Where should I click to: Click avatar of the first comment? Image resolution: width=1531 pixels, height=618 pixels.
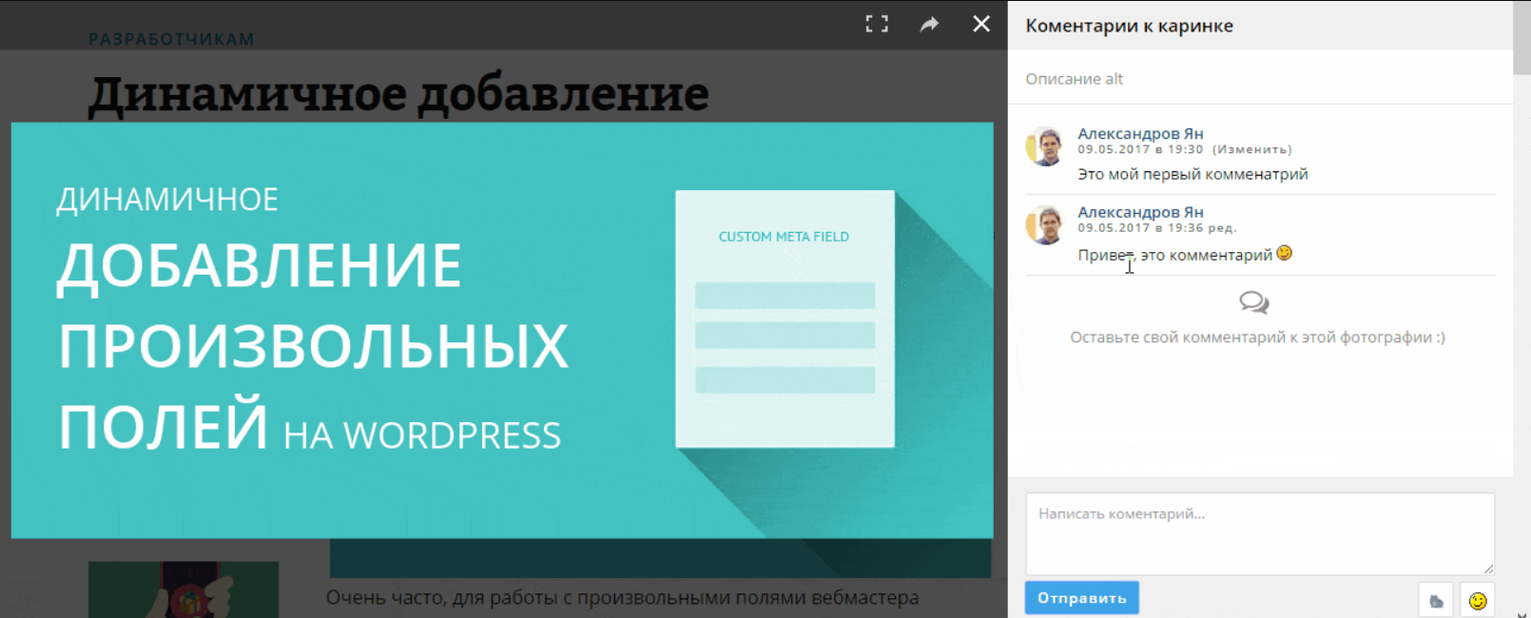1044,146
